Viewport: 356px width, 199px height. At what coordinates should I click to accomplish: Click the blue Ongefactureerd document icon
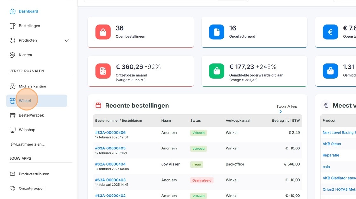coord(216,32)
